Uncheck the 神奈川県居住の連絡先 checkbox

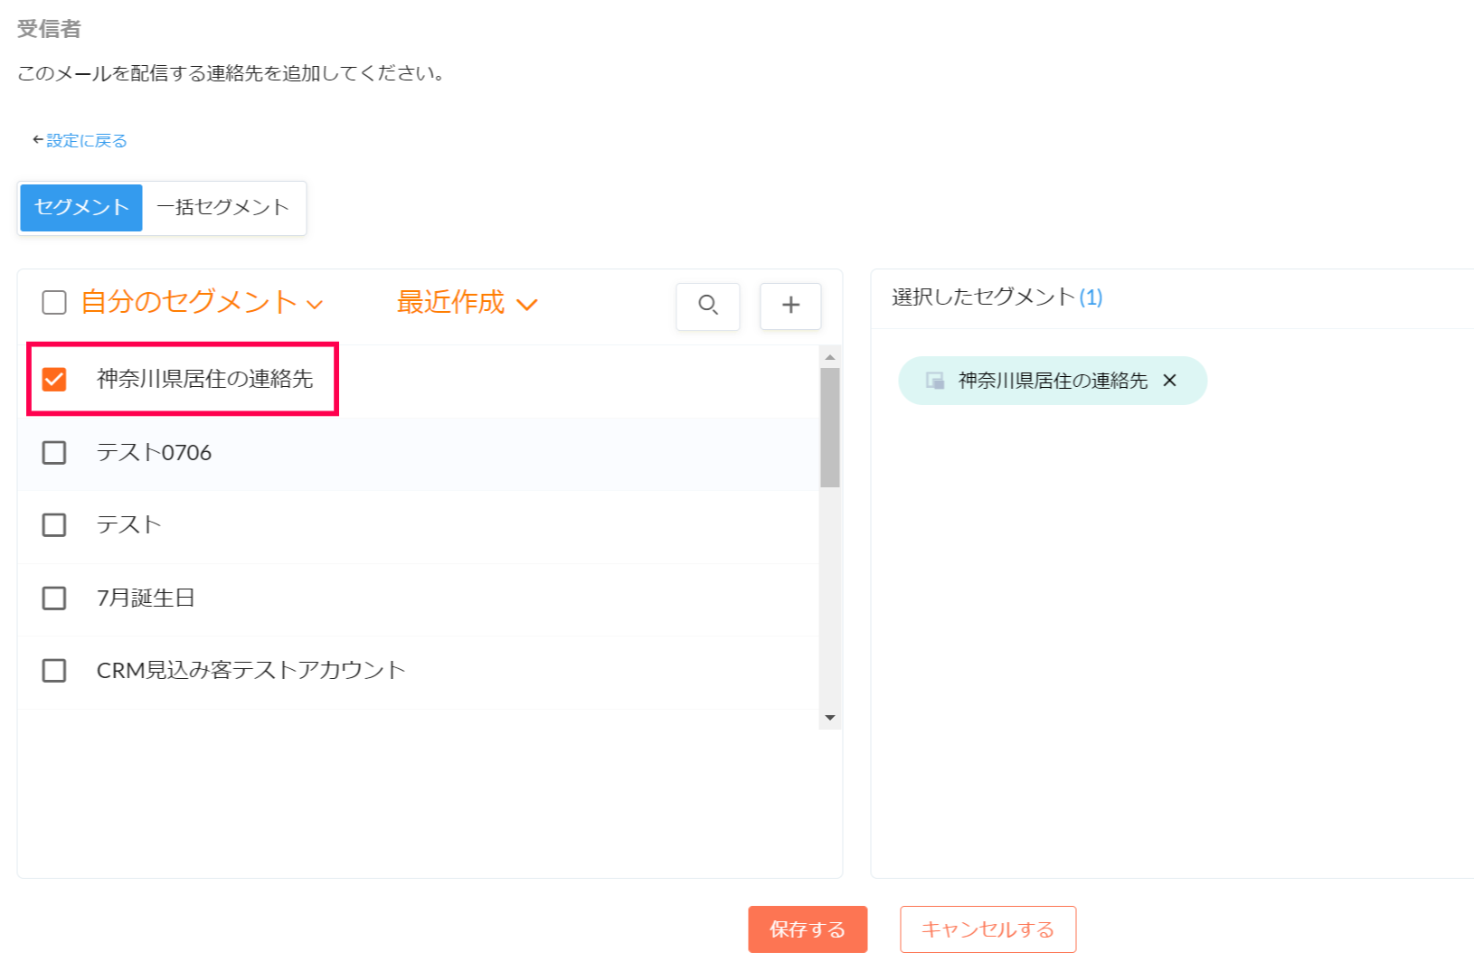coord(54,379)
